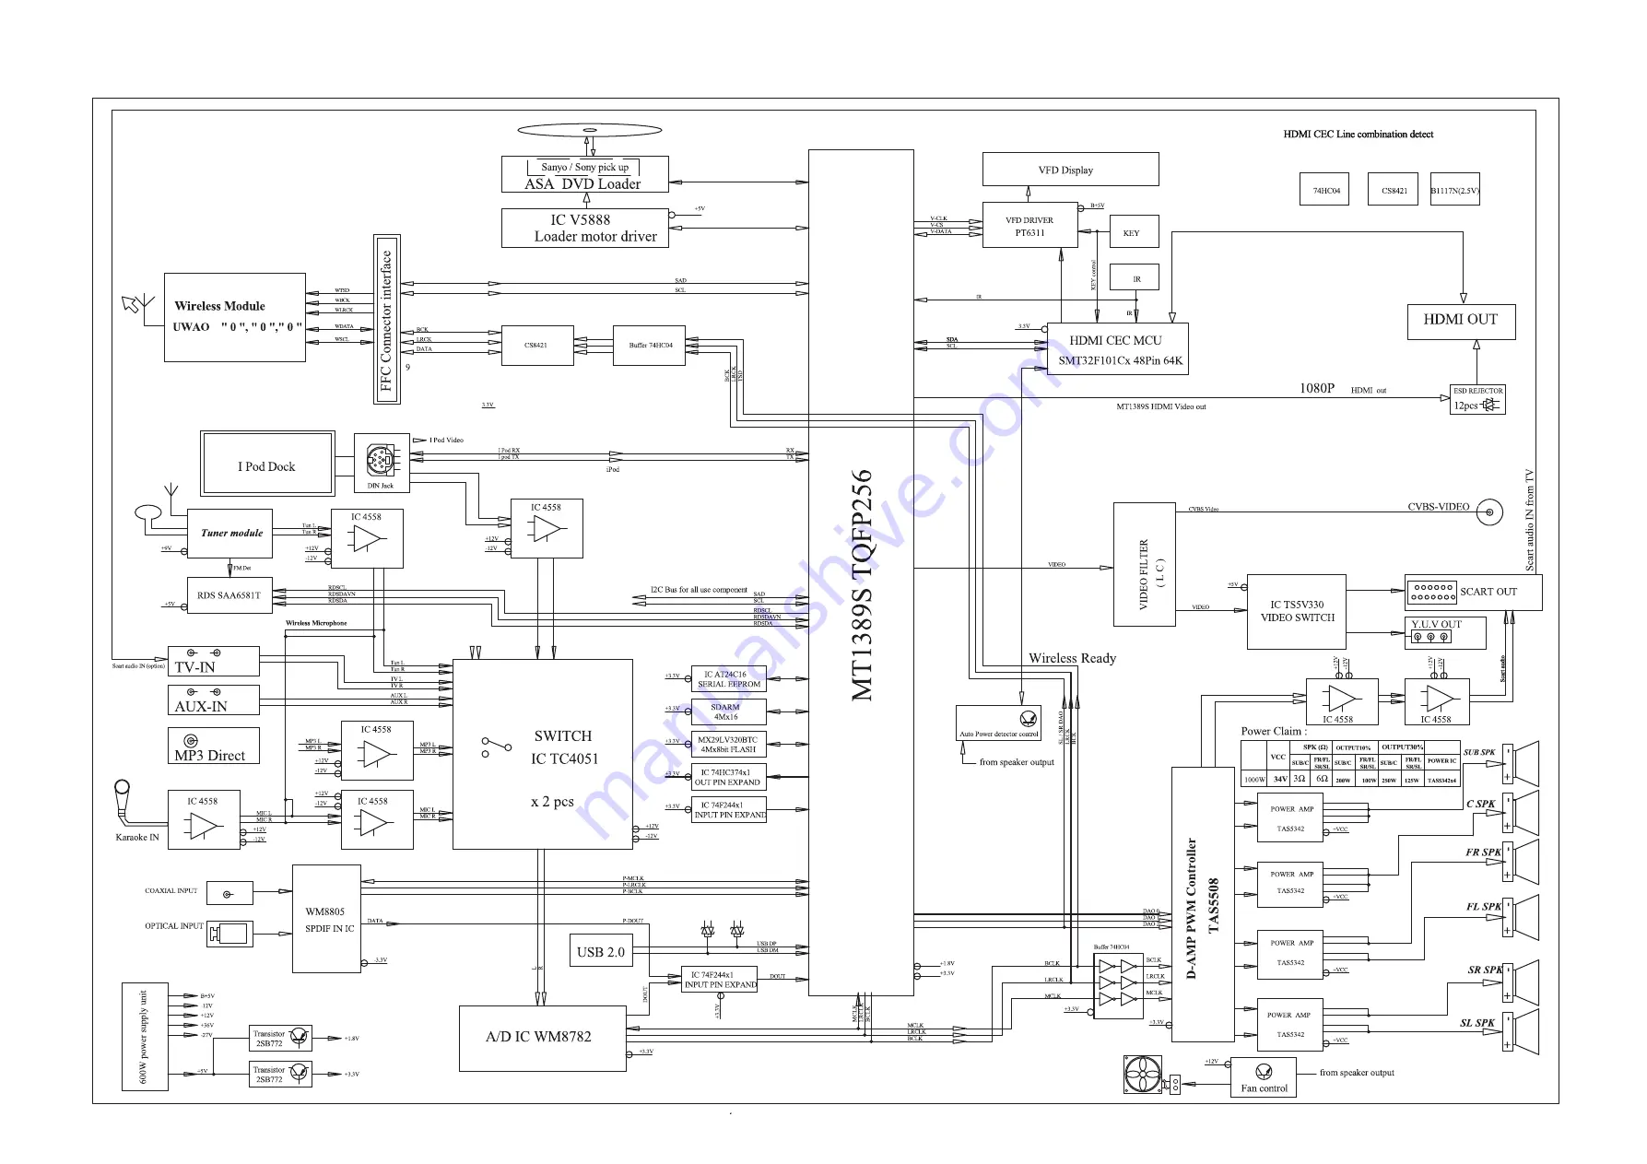Select the IC TS5V330 VIDEO SWITCH block
1647x1164 pixels.
[x=1297, y=612]
